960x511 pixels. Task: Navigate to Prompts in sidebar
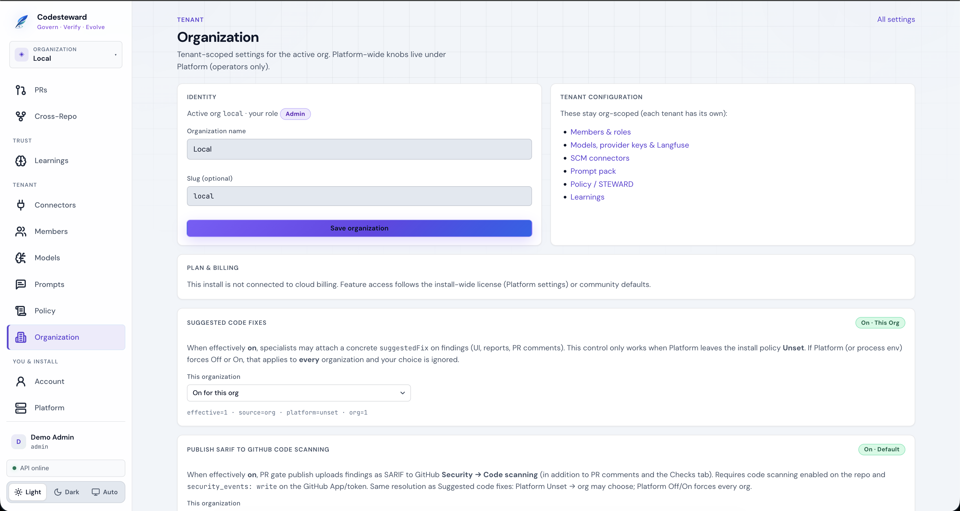pyautogui.click(x=66, y=285)
